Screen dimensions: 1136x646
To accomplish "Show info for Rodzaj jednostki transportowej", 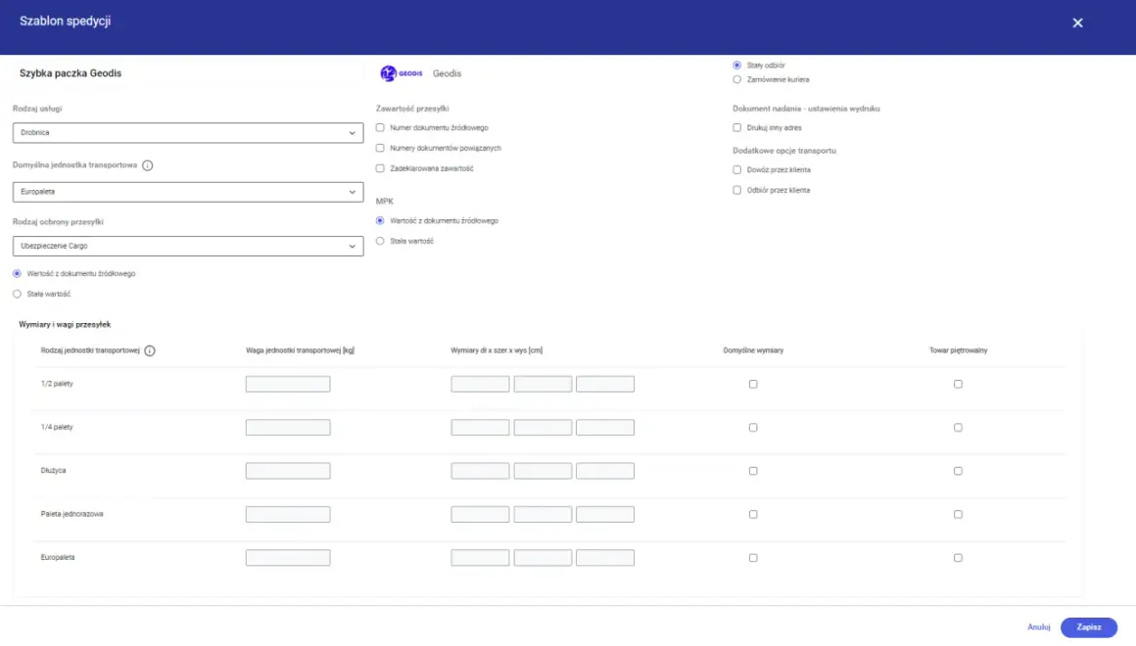I will [x=150, y=350].
